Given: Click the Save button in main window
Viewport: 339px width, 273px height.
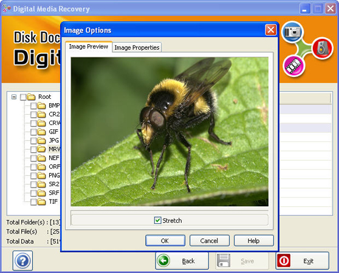Looking at the screenshot, I should point(242,261).
